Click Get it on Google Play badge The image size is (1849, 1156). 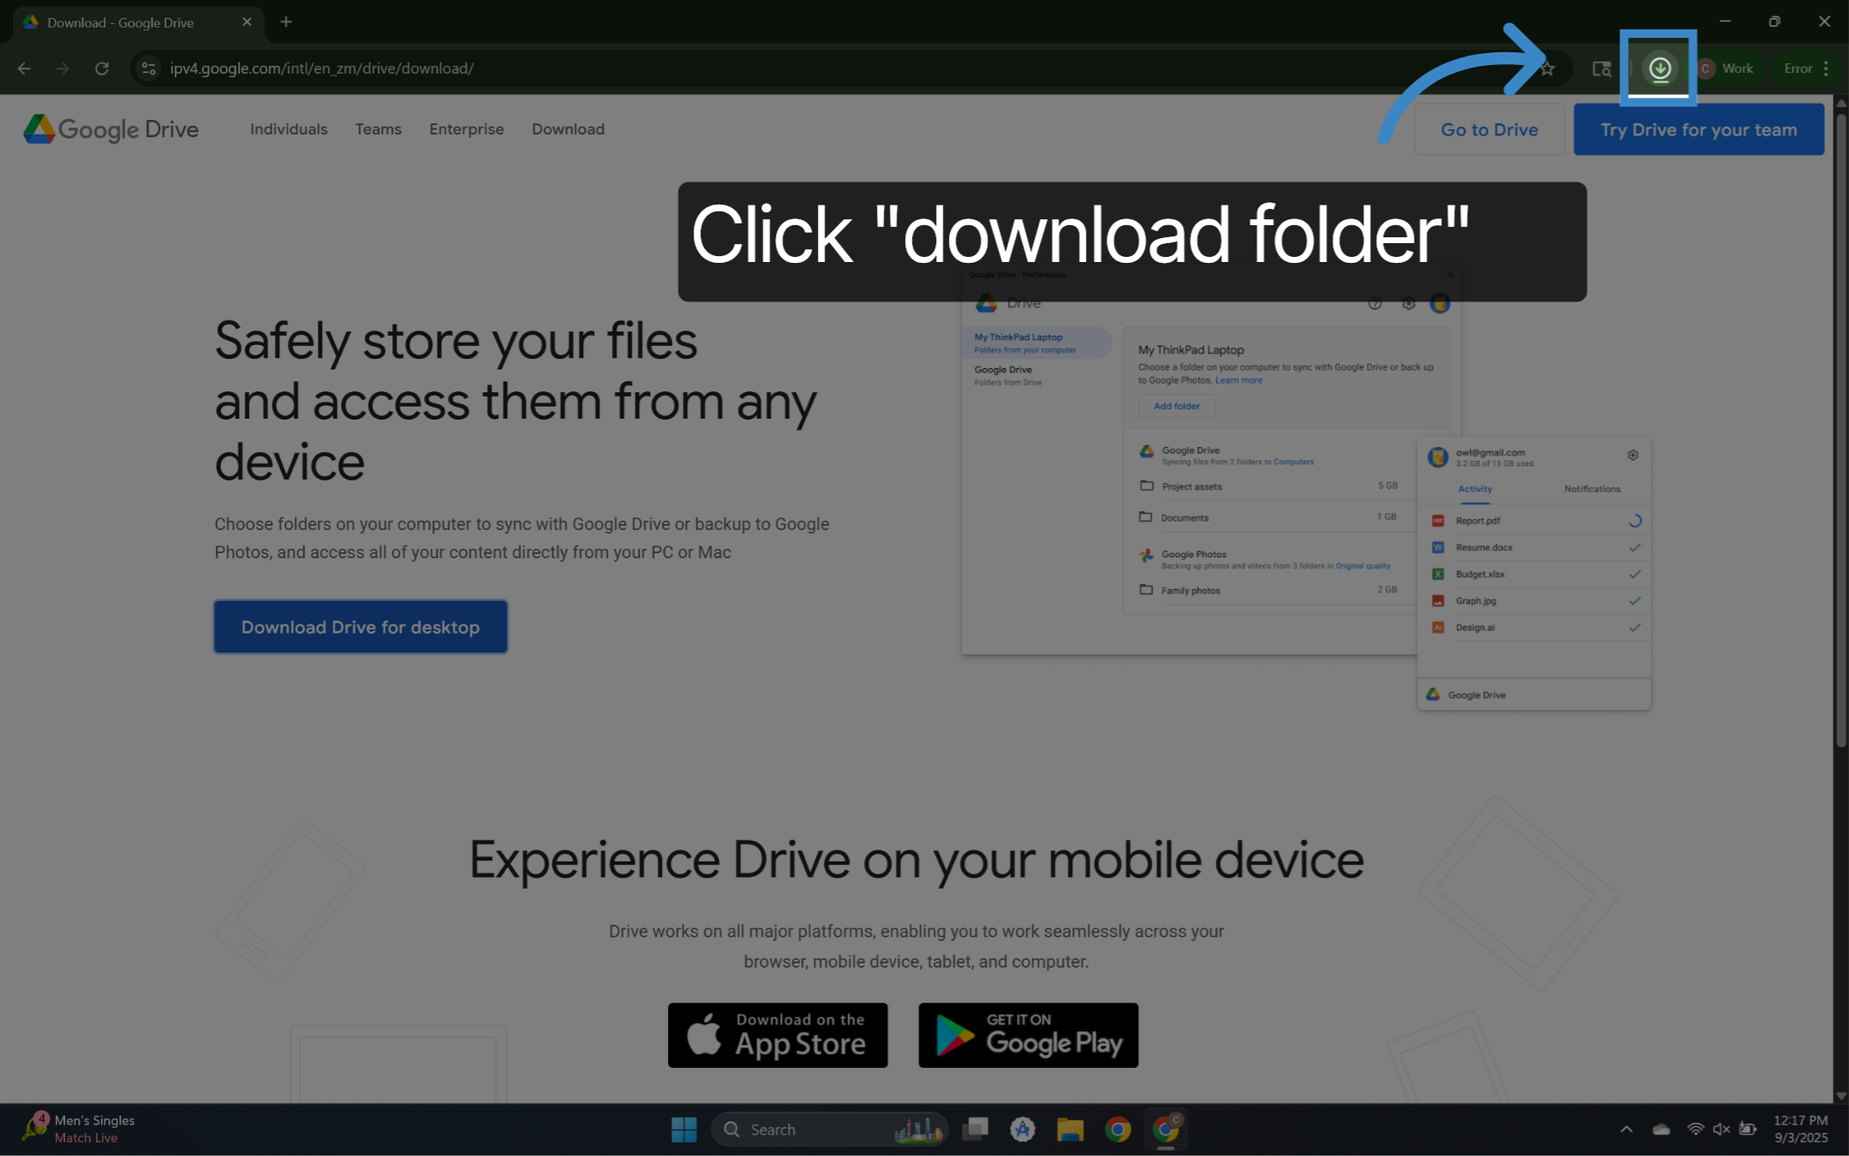click(1029, 1035)
